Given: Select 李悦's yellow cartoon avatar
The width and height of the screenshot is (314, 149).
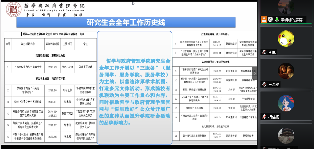Looking at the screenshot, I should click(x=286, y=39).
